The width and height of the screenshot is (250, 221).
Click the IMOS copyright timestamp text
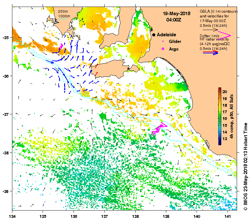[246, 166]
